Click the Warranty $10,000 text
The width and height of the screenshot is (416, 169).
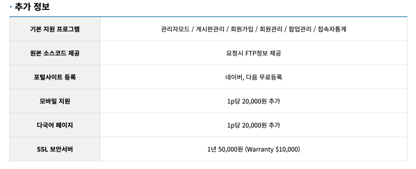coord(273,149)
